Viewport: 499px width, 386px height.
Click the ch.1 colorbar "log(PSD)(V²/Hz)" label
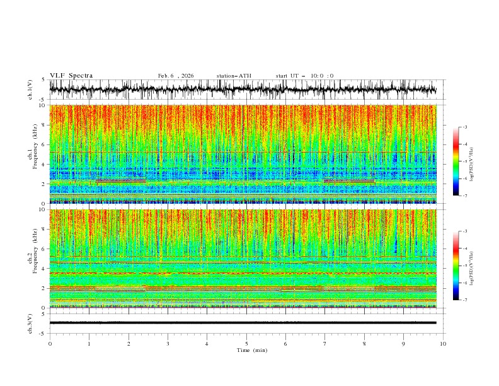pyautogui.click(x=471, y=165)
